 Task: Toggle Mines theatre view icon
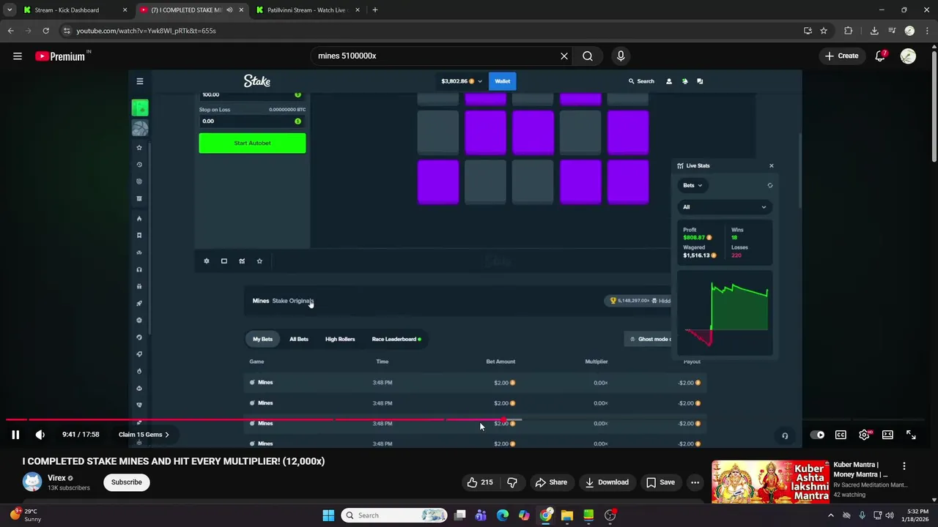224,261
